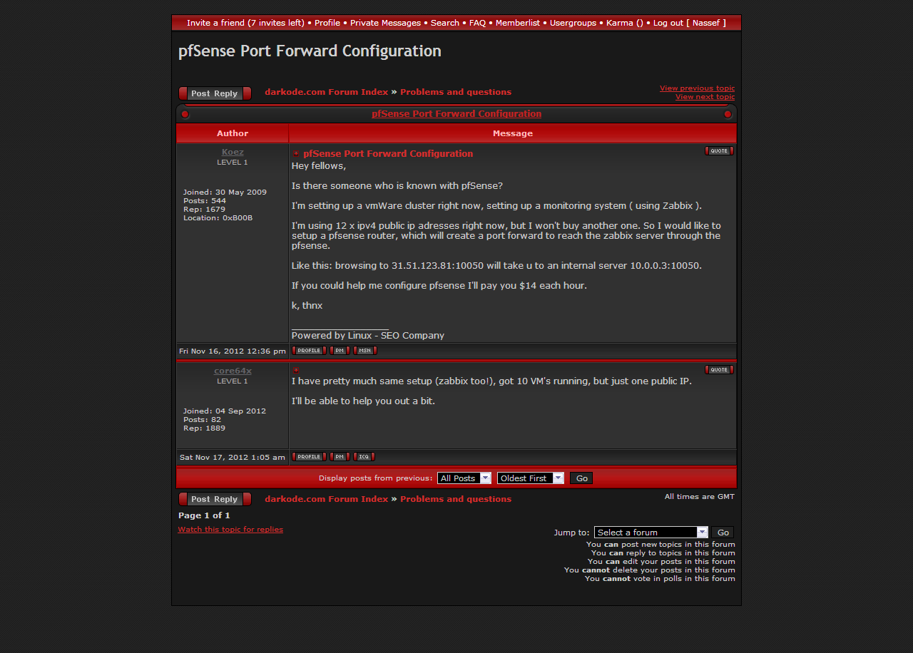Click ICQ icon under core64x's post
The image size is (913, 653).
coord(364,457)
